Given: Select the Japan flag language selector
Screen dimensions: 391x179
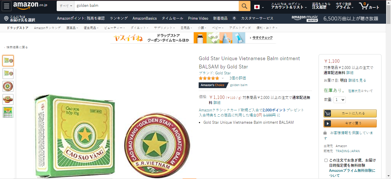Looking at the screenshot, I should point(259,7).
